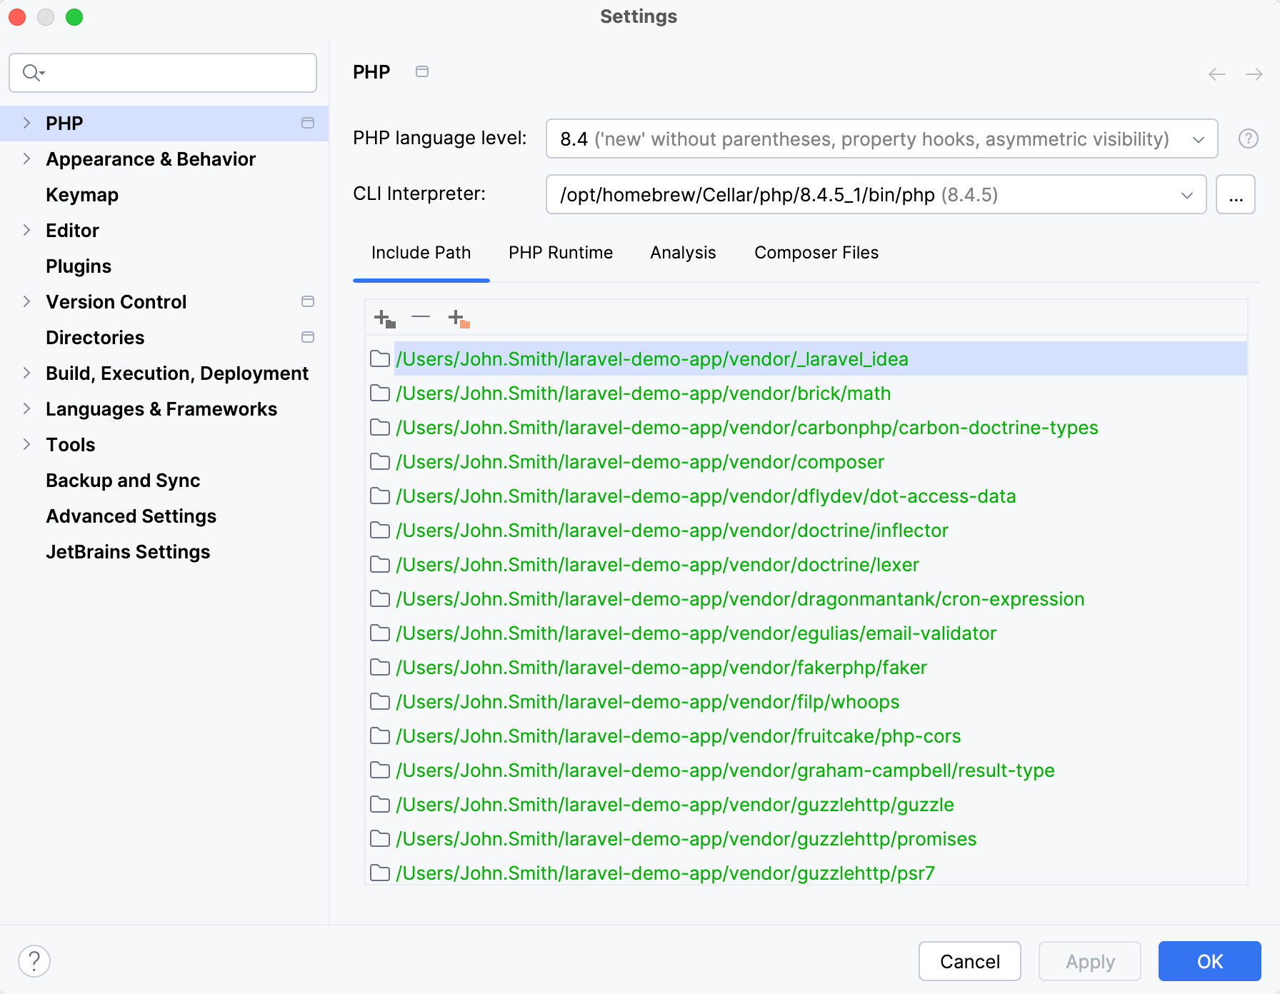Expand the Build, Execution, Deployment section
1280x994 pixels.
coord(26,373)
